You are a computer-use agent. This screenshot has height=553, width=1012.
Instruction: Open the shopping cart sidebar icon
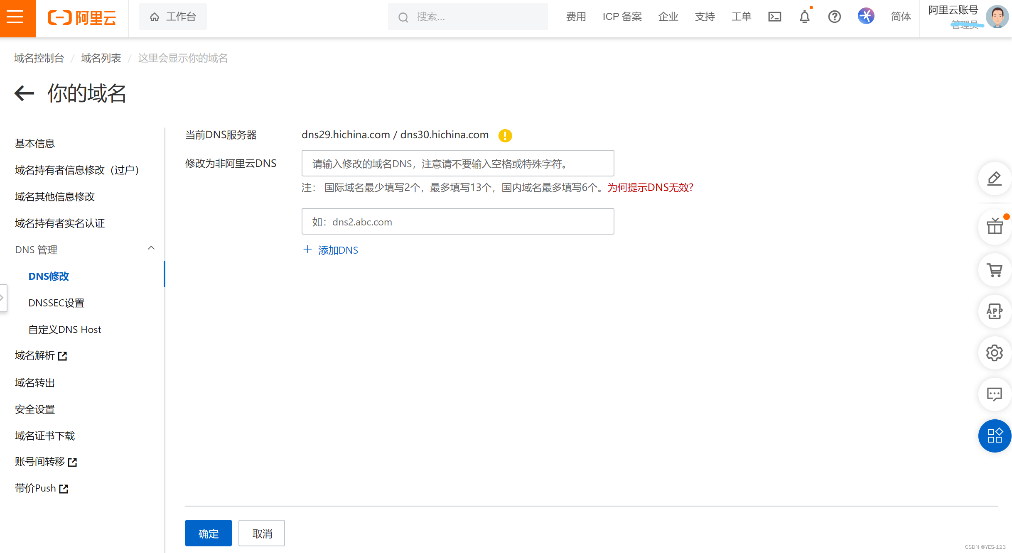click(x=995, y=270)
